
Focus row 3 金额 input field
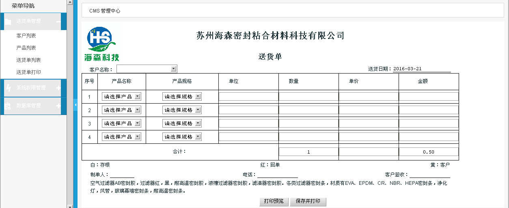click(x=429, y=123)
